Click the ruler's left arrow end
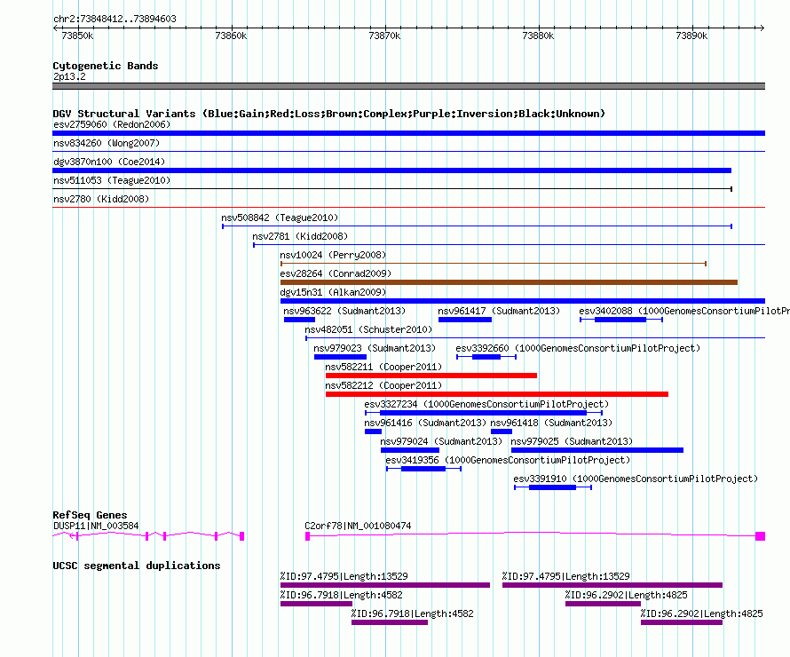The image size is (790, 657). 55,28
